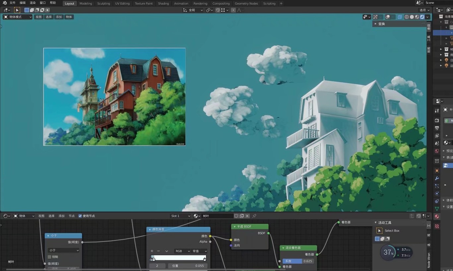Open the 物体模式 mode dropdown
453x271 pixels.
18,17
